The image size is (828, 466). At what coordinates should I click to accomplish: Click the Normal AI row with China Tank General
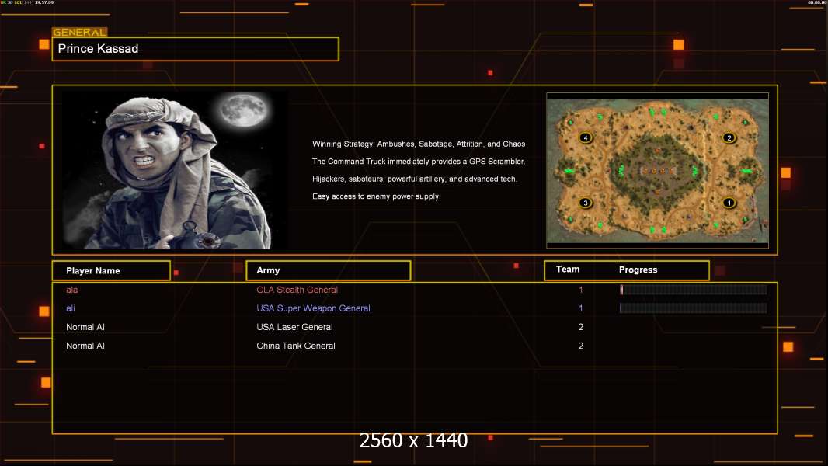click(415, 346)
